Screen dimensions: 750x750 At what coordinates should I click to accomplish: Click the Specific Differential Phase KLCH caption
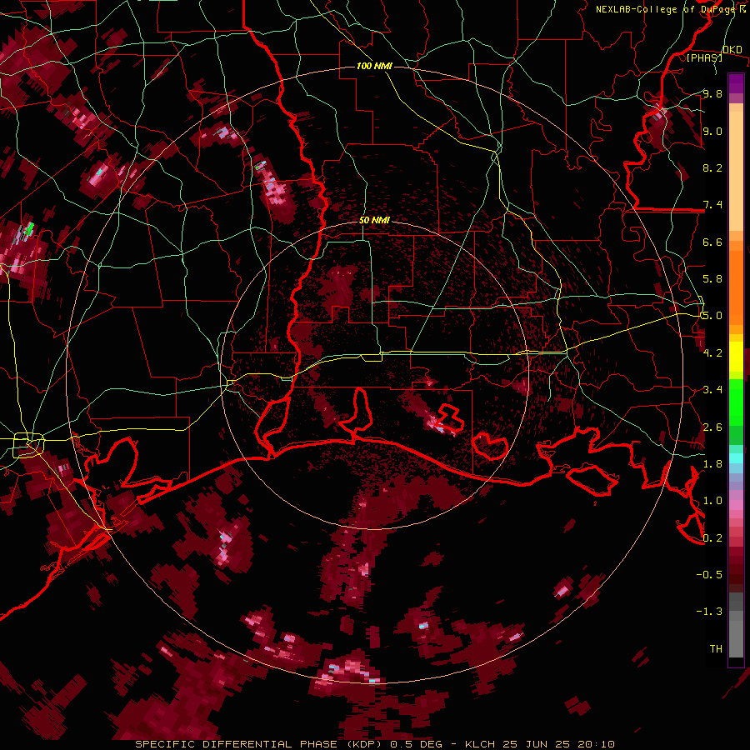pos(374,744)
